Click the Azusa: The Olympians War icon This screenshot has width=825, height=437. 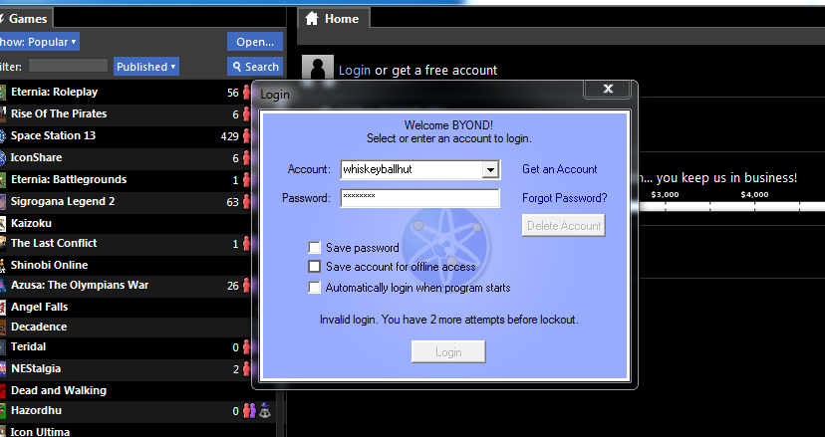(x=3, y=286)
